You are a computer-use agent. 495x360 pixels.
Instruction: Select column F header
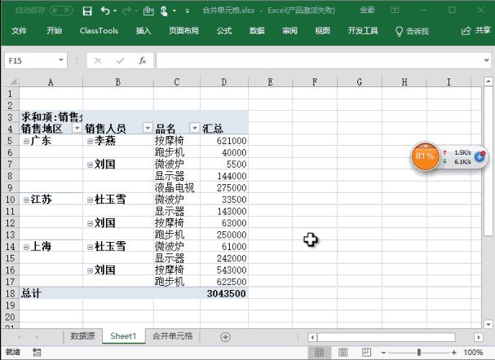click(x=315, y=82)
